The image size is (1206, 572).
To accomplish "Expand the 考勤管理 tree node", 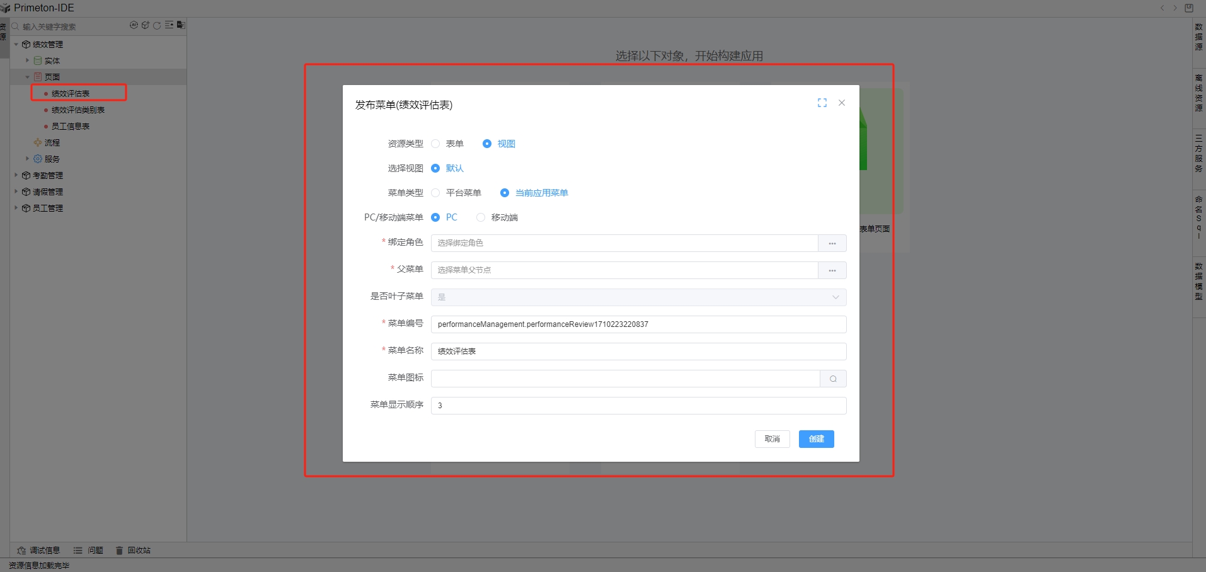I will (16, 175).
